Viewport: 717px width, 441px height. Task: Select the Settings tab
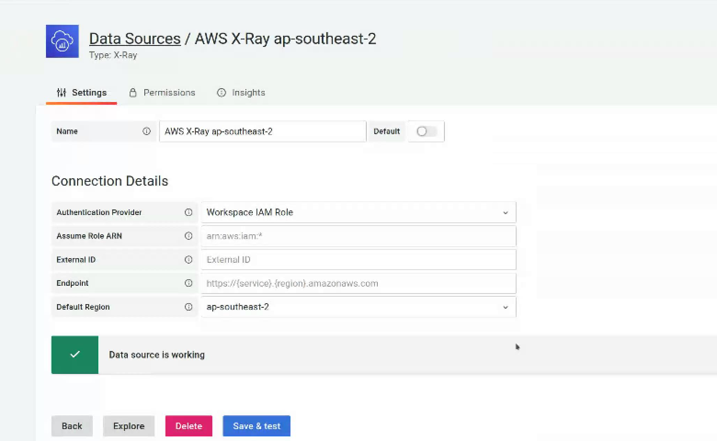coord(82,93)
